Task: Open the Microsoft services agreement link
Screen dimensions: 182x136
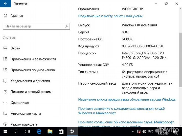Action: pyautogui.click(x=126, y=124)
